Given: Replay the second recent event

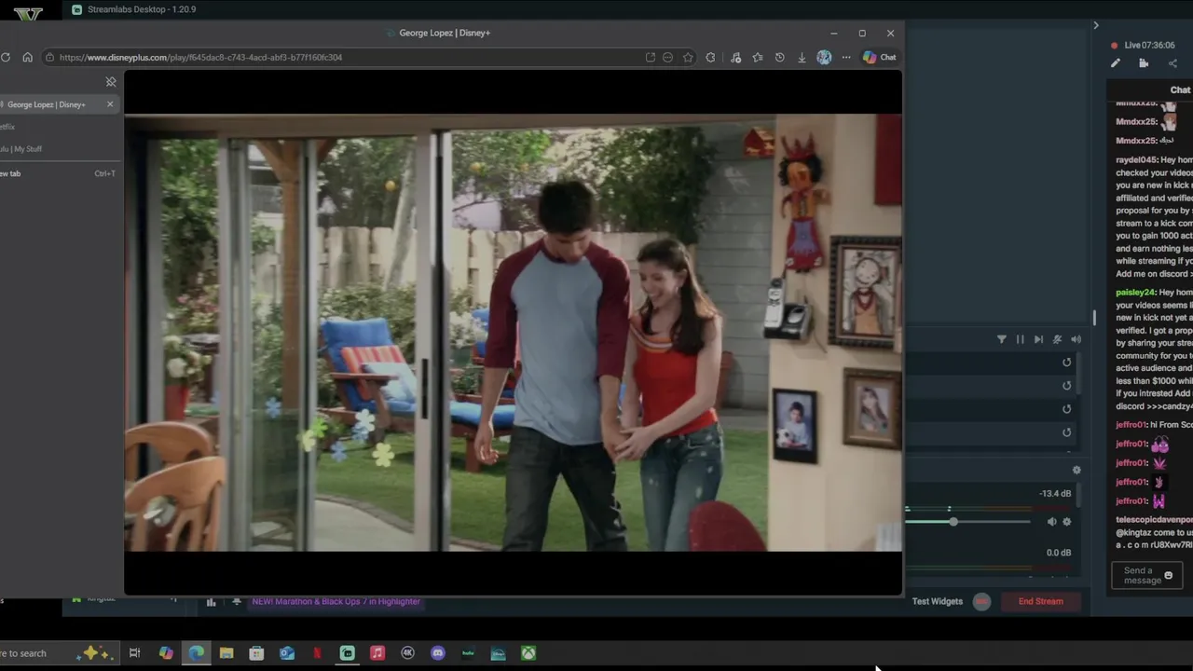Looking at the screenshot, I should 1067,386.
